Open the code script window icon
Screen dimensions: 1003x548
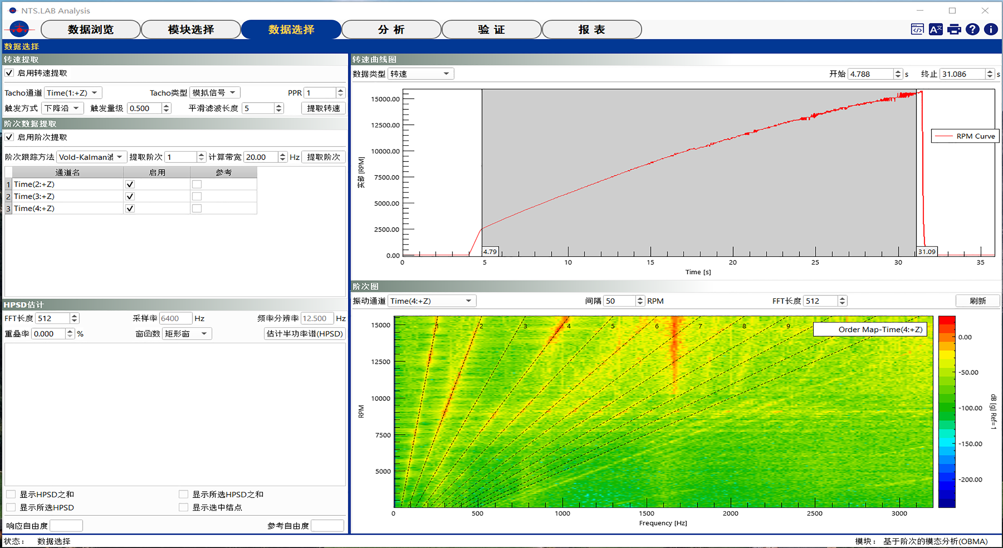pos(917,29)
